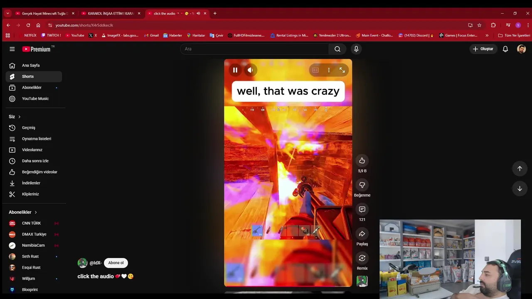The width and height of the screenshot is (532, 299).
Task: Go to the browser home page
Action: tap(38, 25)
